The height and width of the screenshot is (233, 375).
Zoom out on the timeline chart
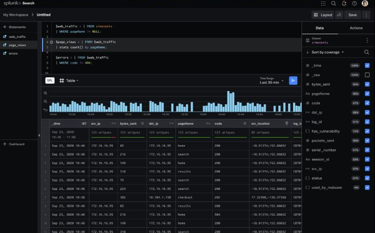coord(46,102)
